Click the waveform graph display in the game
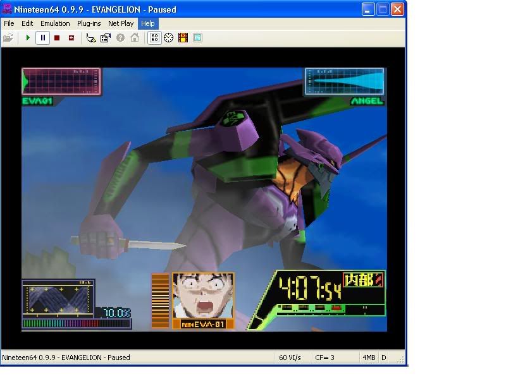 click(58, 299)
